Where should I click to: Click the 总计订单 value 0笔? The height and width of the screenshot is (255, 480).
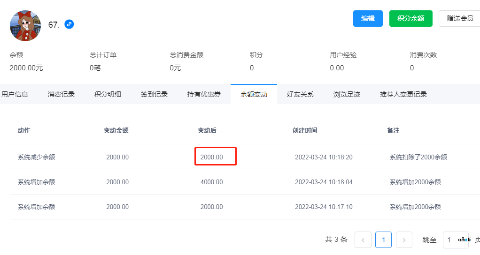pyautogui.click(x=95, y=68)
